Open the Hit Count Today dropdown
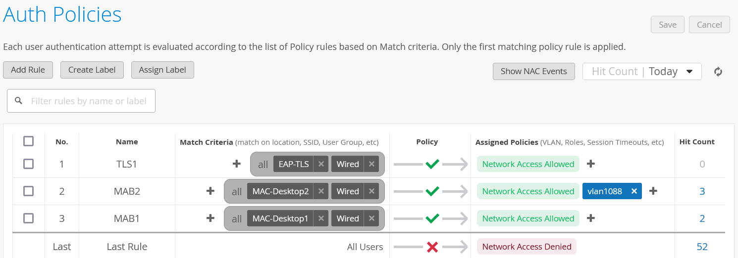The width and height of the screenshot is (738, 258). pos(642,71)
